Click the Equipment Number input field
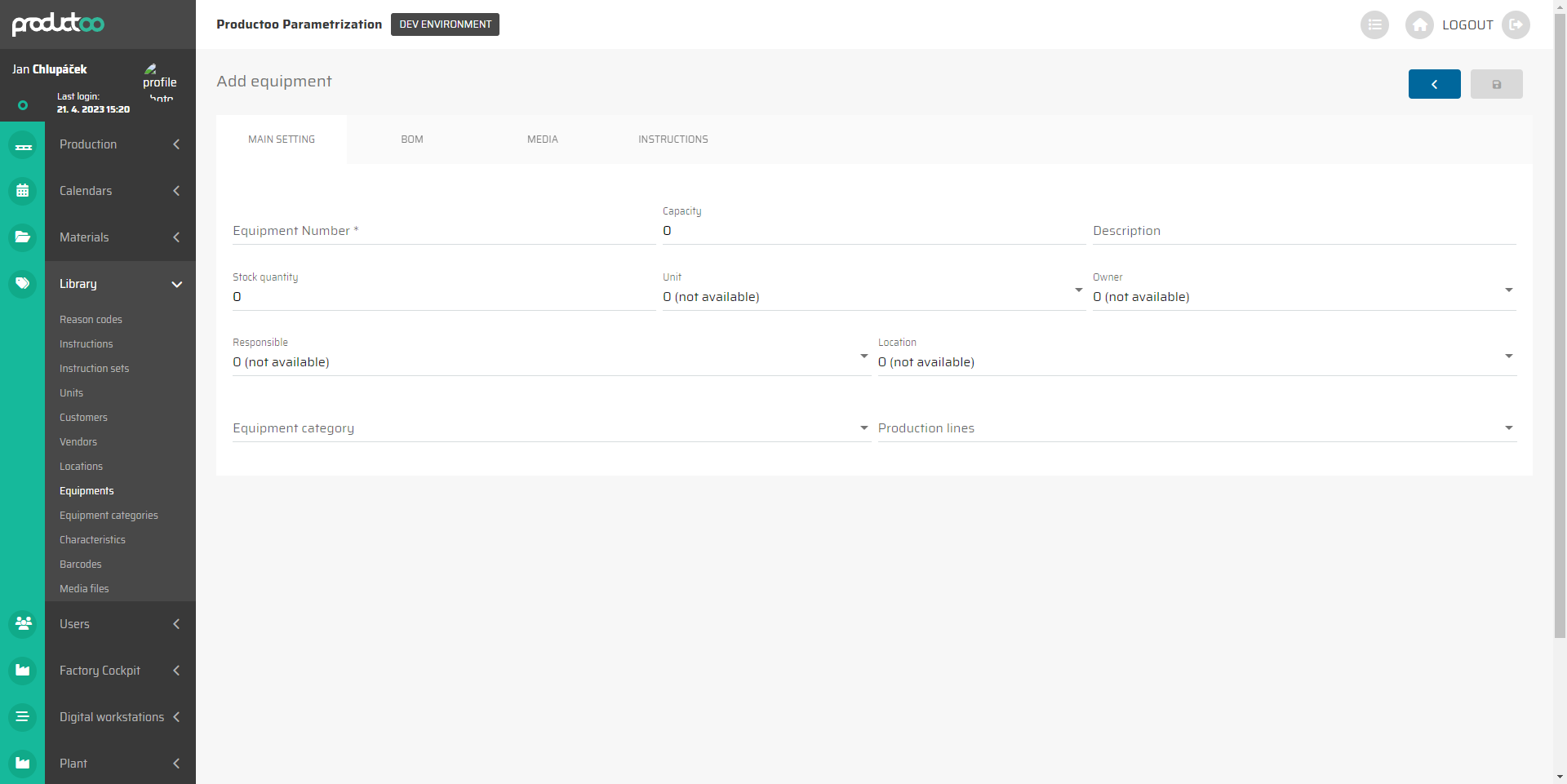 point(443,231)
